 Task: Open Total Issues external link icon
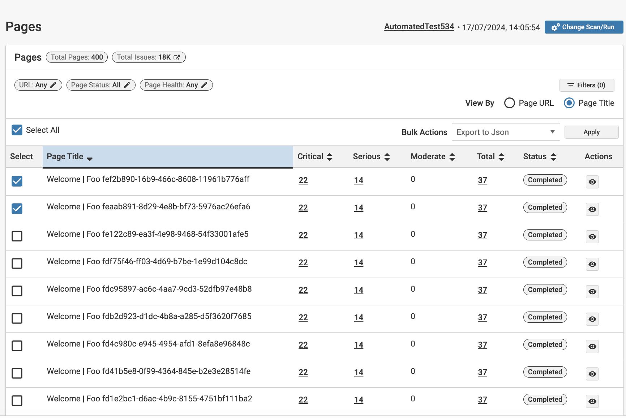point(177,57)
